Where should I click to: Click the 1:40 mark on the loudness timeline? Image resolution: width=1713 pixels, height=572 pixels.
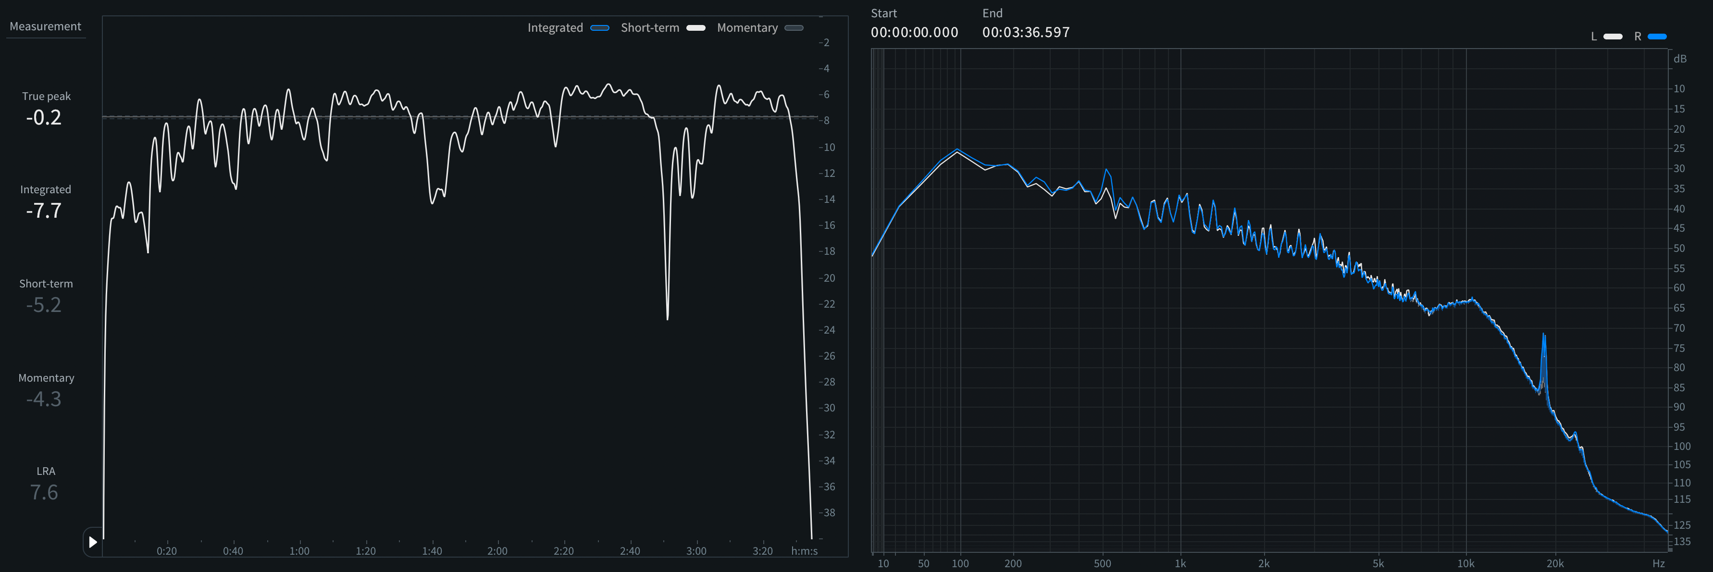pos(432,551)
